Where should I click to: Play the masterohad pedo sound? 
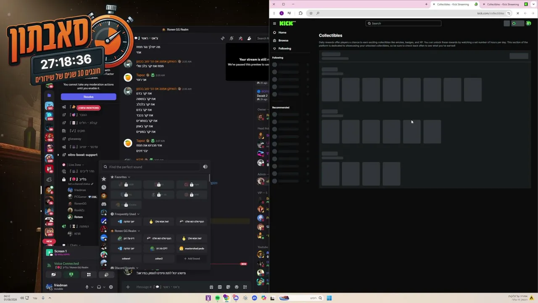(x=192, y=248)
